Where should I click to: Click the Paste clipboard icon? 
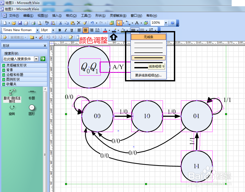tap(72, 23)
